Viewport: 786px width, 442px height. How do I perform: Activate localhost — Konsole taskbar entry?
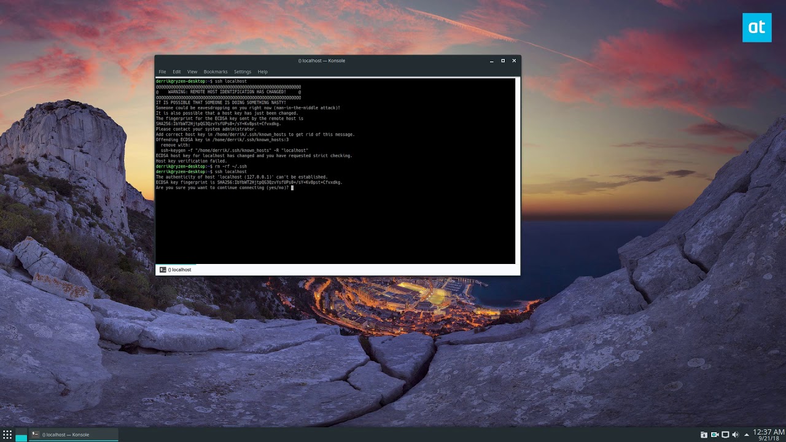point(74,435)
